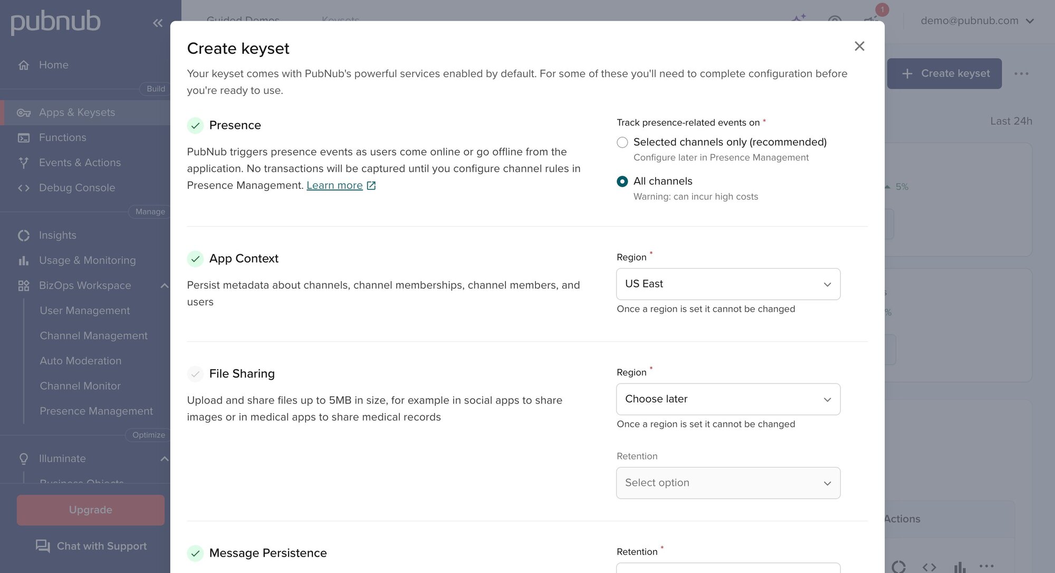Open the File Sharing Region dropdown
Viewport: 1055px width, 573px height.
[728, 399]
